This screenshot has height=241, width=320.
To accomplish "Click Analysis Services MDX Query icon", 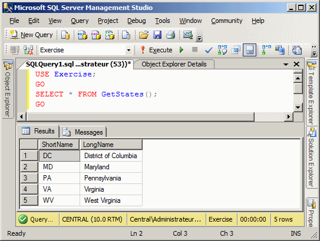I will pos(82,35).
